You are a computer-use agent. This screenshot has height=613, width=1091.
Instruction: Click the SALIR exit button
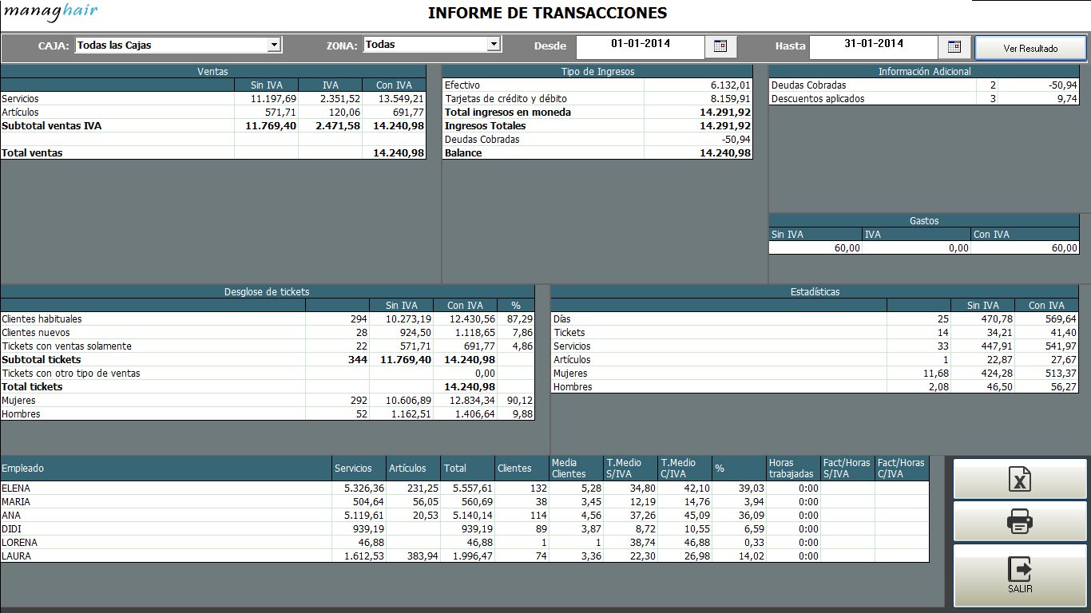(x=1020, y=575)
